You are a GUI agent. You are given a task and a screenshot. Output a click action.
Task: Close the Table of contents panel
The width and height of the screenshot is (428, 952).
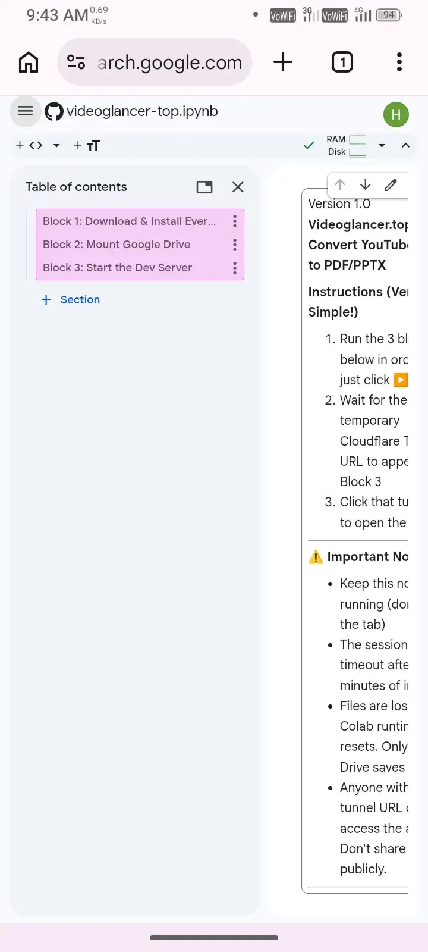point(238,187)
